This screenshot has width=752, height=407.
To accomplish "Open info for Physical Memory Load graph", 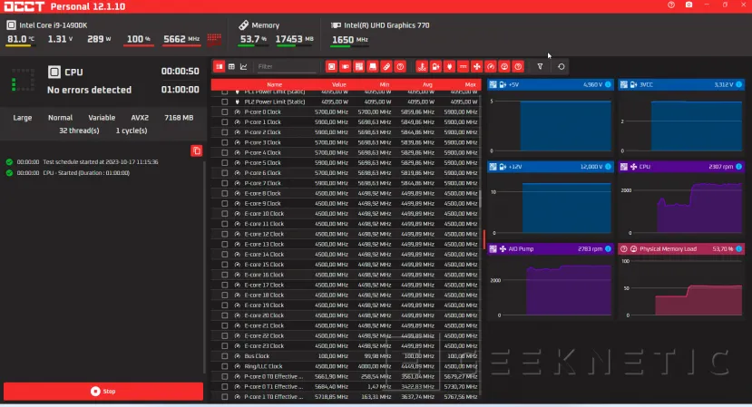I will point(739,248).
